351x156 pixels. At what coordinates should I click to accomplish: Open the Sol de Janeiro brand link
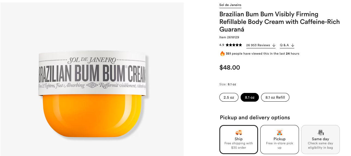click(230, 5)
